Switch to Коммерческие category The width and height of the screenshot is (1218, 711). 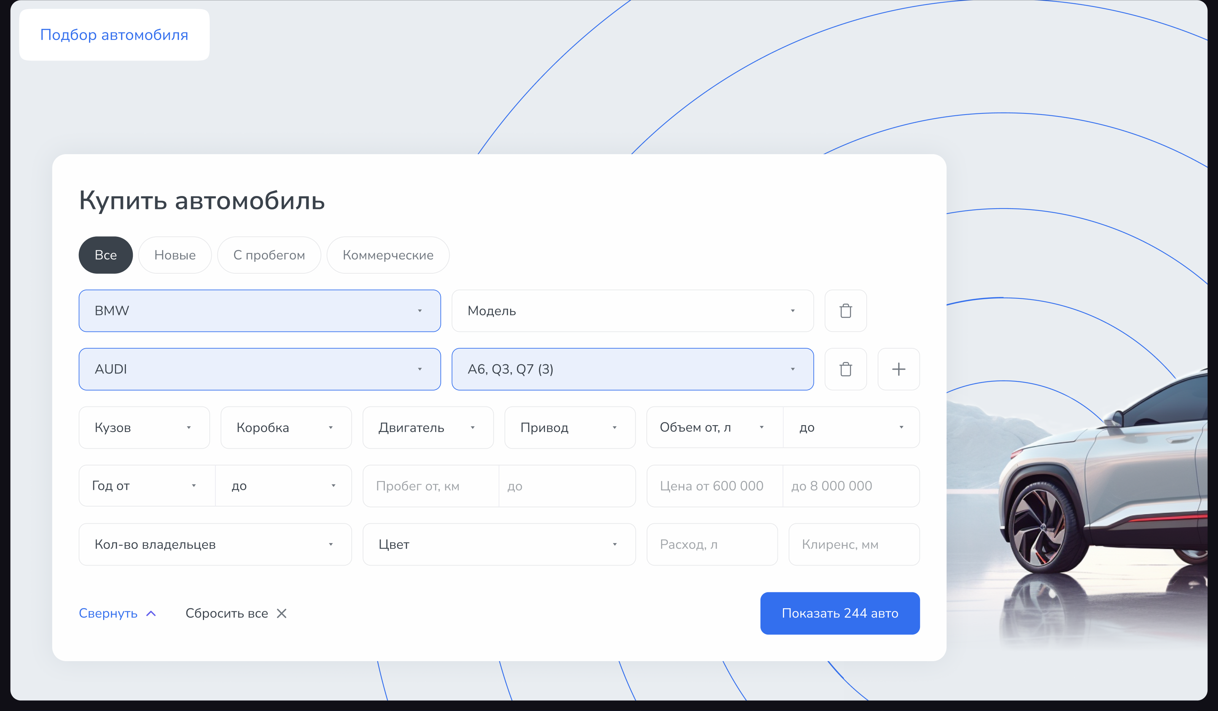tap(387, 255)
